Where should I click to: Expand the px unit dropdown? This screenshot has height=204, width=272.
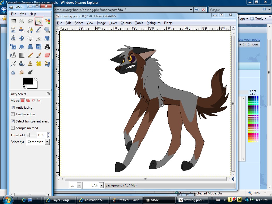click(79, 185)
